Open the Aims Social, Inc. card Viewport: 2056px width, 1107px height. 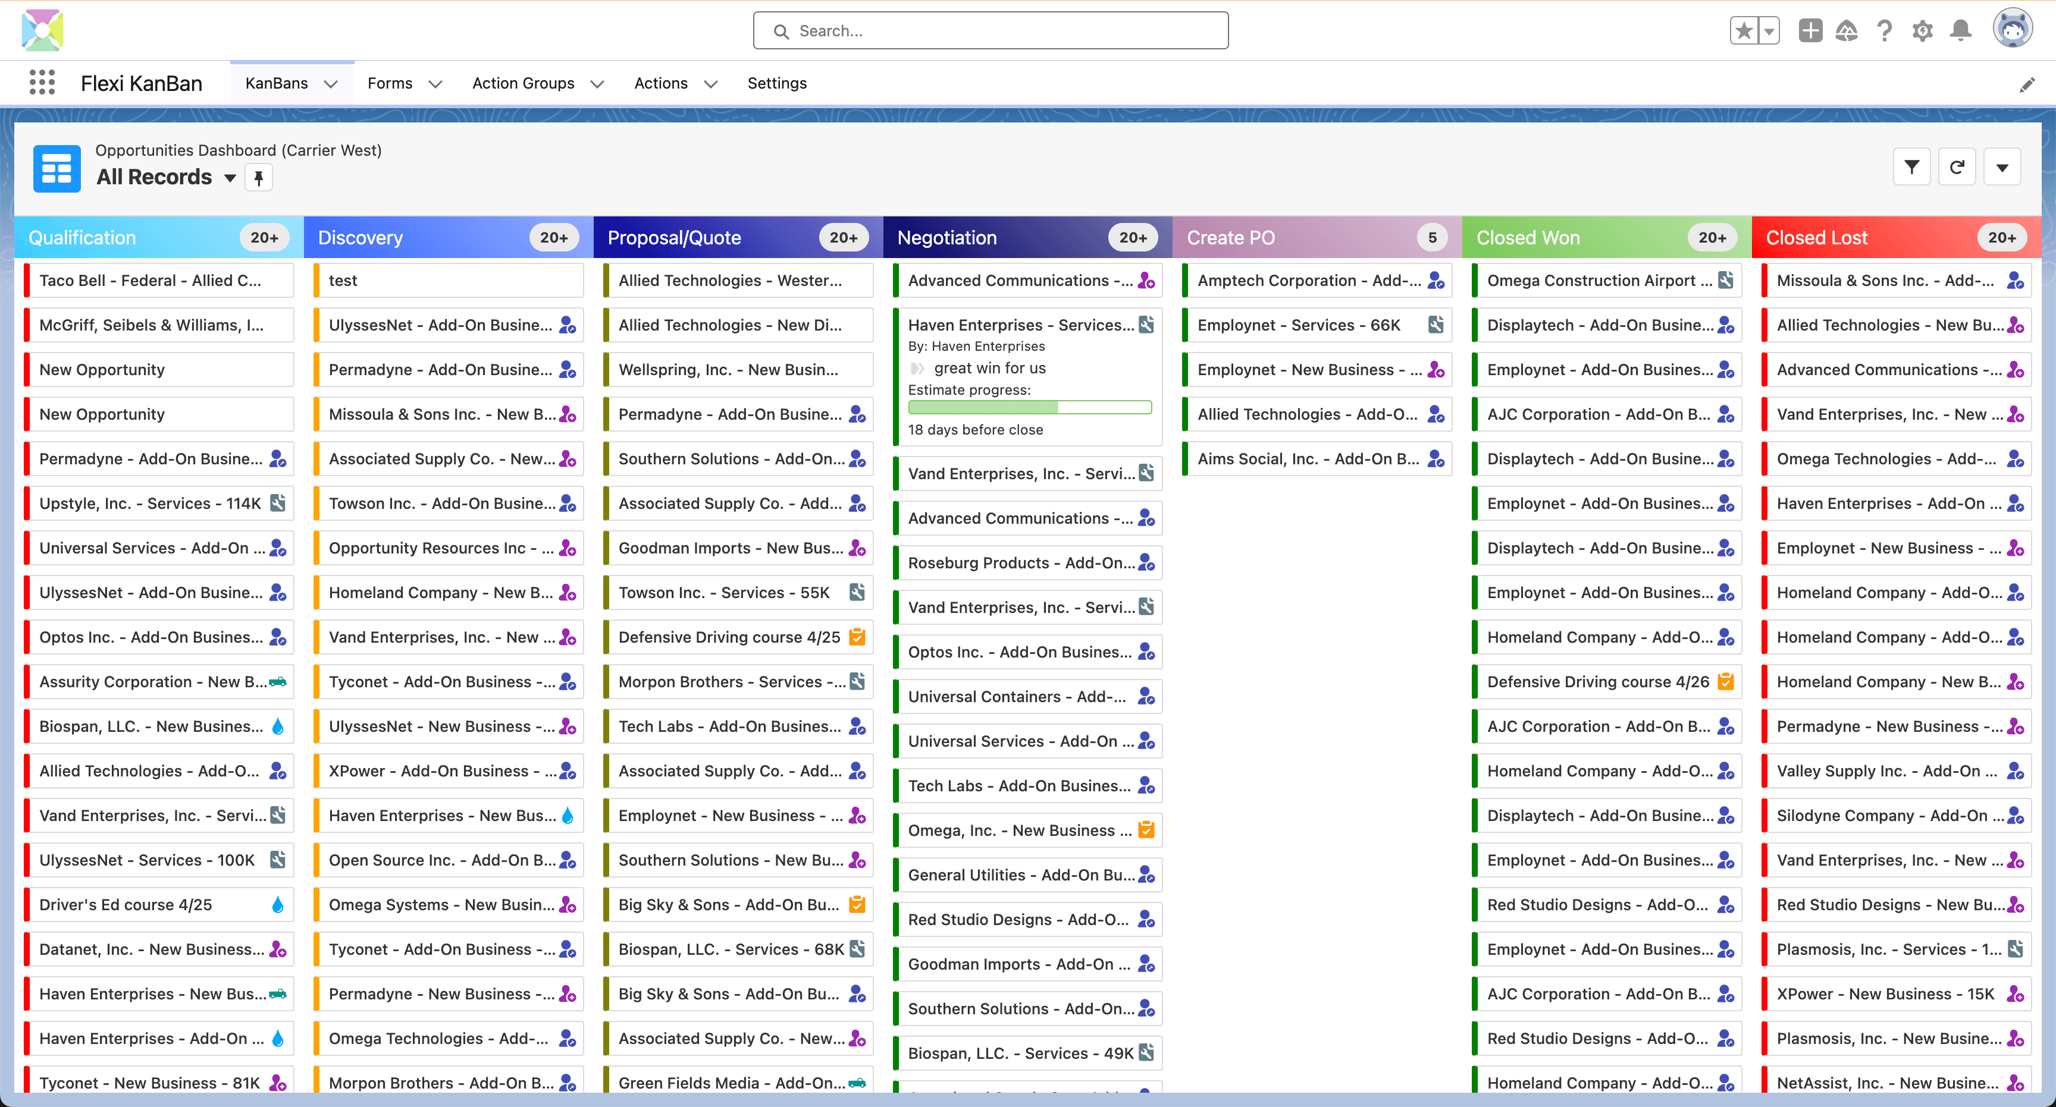click(1318, 460)
